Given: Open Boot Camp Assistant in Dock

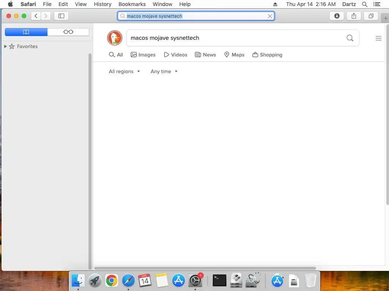Looking at the screenshot, I should pyautogui.click(x=236, y=280).
